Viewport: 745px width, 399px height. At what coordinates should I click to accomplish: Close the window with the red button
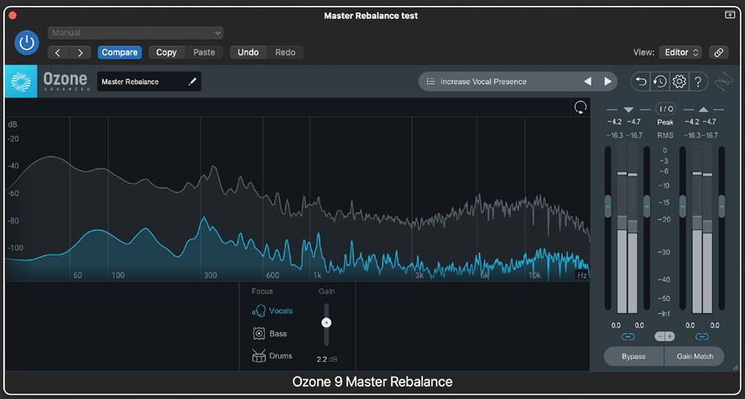13,16
